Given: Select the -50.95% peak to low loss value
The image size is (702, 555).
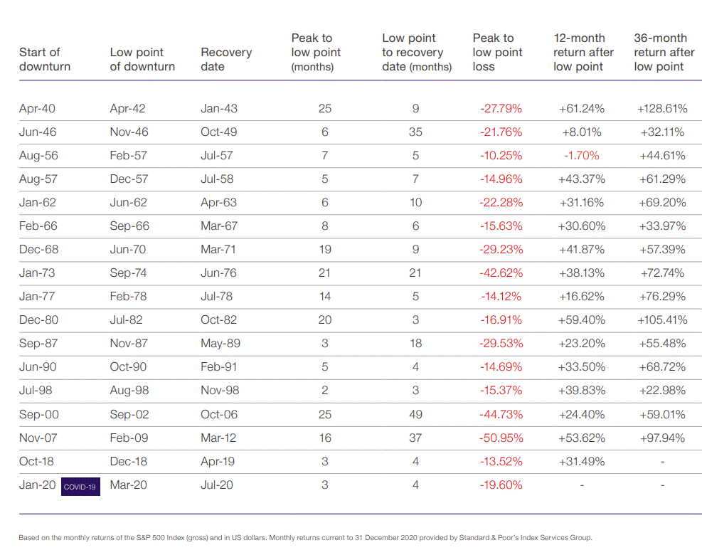Looking at the screenshot, I should pos(501,438).
